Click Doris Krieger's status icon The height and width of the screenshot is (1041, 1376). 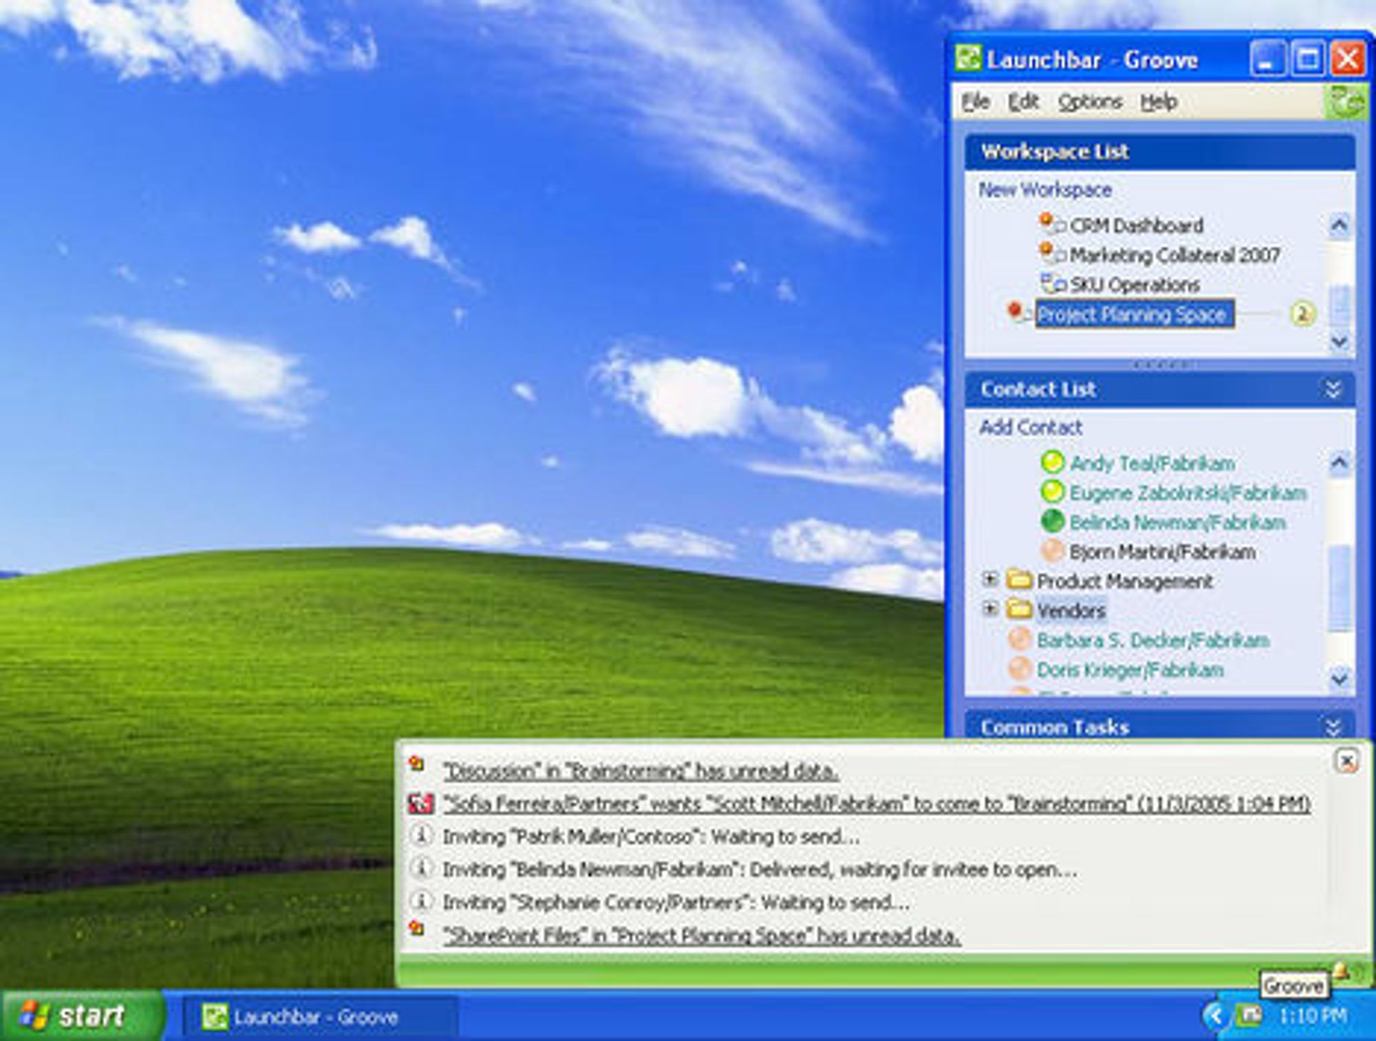(1019, 669)
